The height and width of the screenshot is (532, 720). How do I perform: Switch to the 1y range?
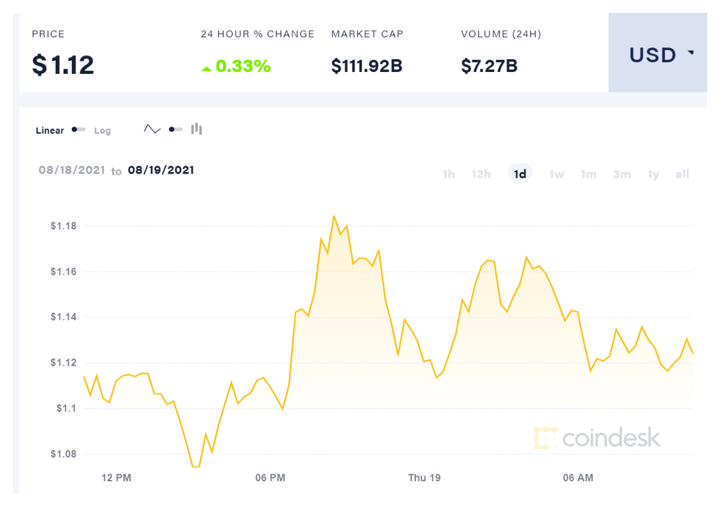coord(653,174)
